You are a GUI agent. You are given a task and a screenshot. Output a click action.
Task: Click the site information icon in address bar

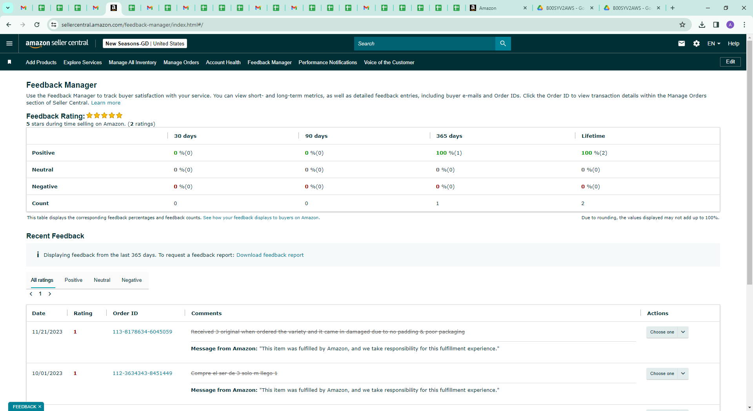54,25
